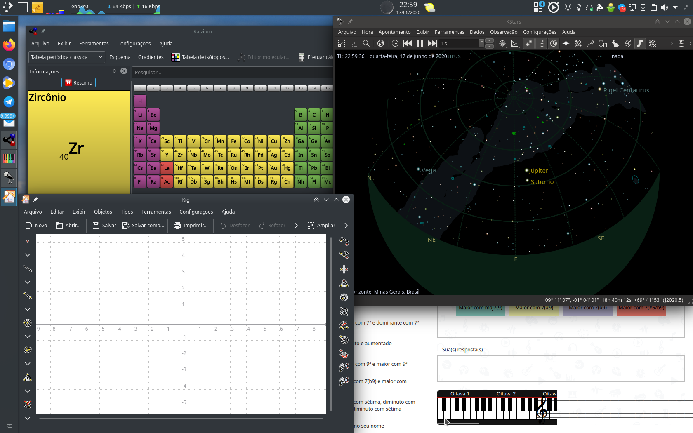693x433 pixels.
Task: Select the point tool in Kig
Action: (28, 241)
